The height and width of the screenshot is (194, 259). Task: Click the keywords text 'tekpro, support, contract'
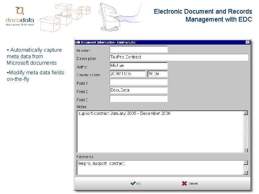pyautogui.click(x=101, y=163)
